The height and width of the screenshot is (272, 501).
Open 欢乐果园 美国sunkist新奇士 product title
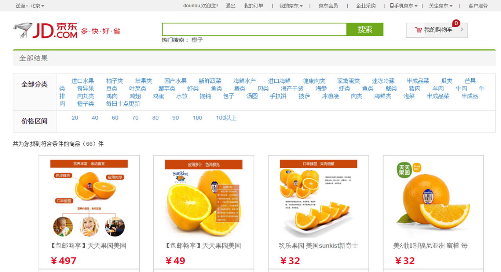click(x=318, y=246)
